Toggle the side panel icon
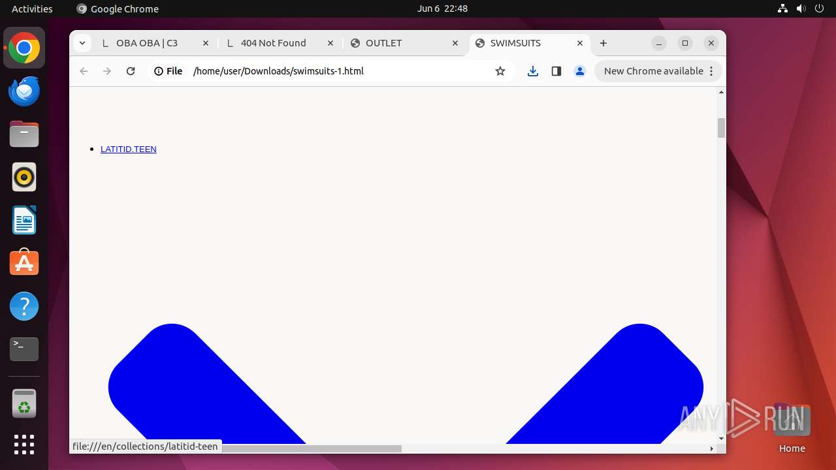836x470 pixels. 556,71
